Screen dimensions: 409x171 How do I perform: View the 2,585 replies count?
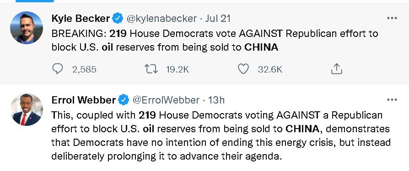84,69
